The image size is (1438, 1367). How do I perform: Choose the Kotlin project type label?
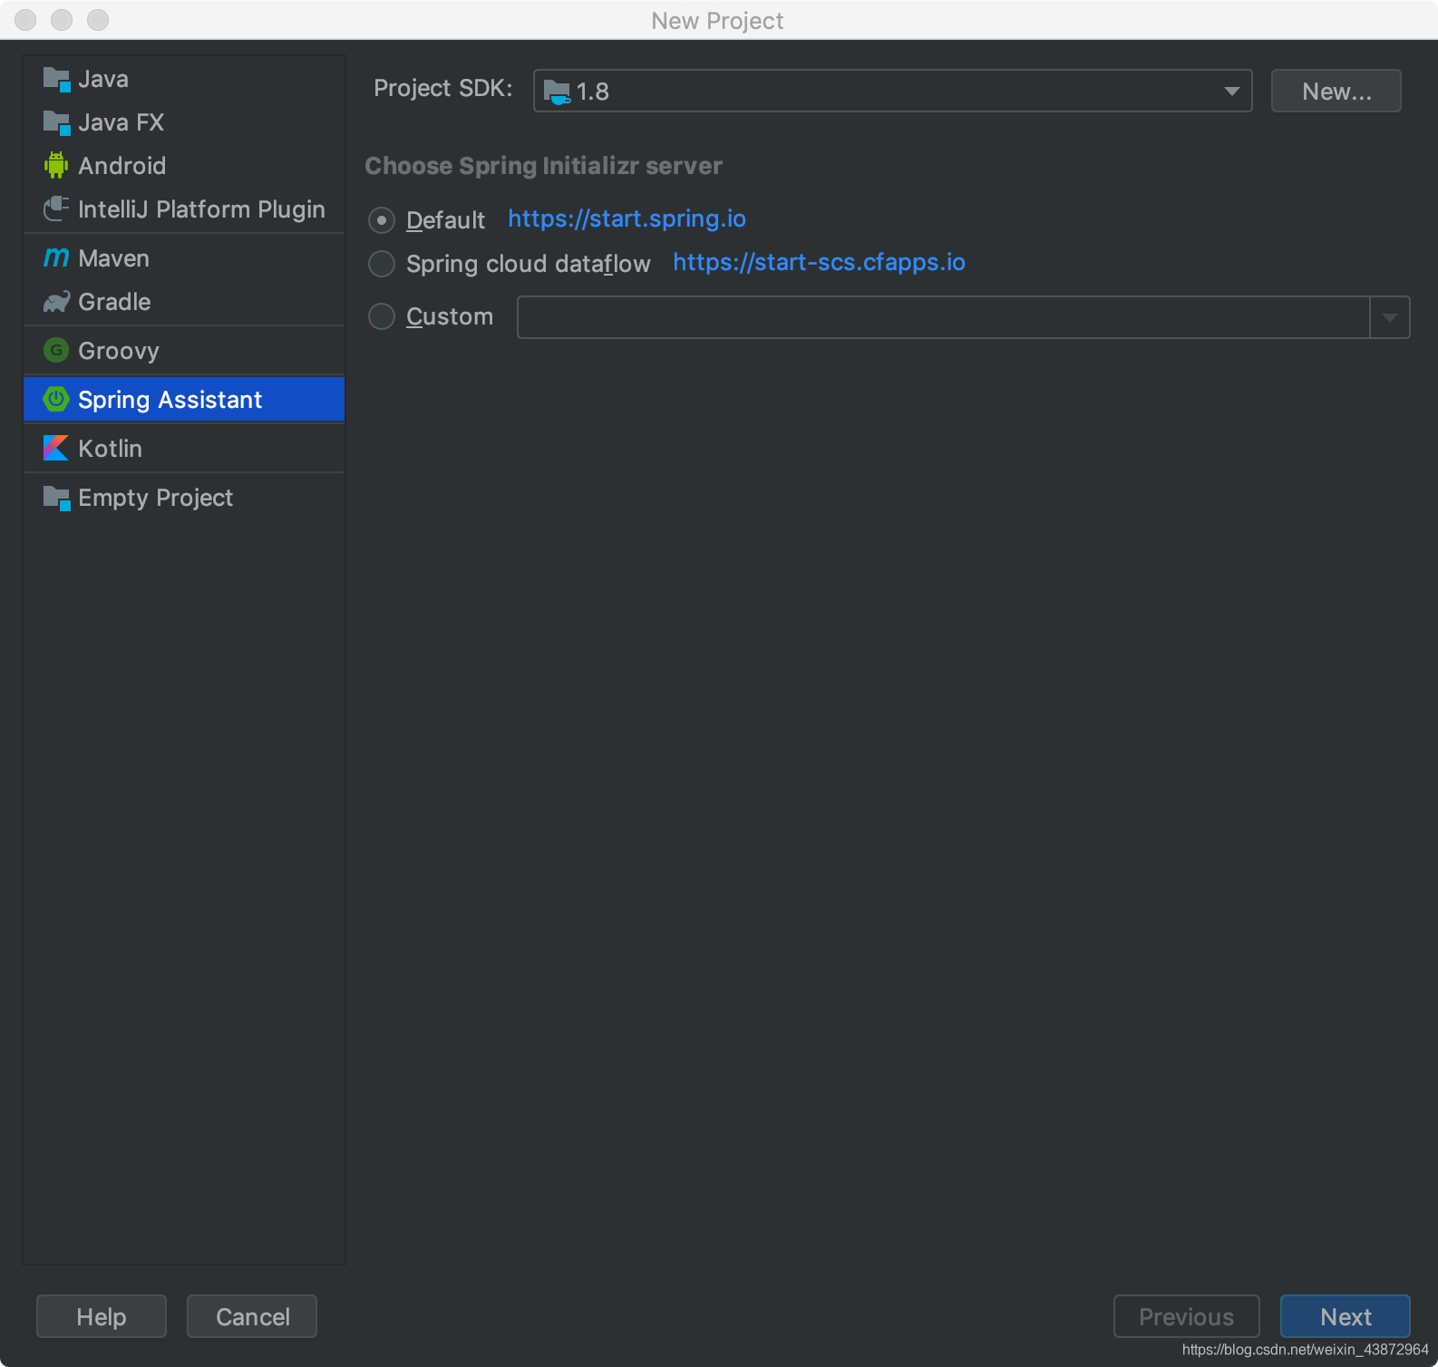111,449
